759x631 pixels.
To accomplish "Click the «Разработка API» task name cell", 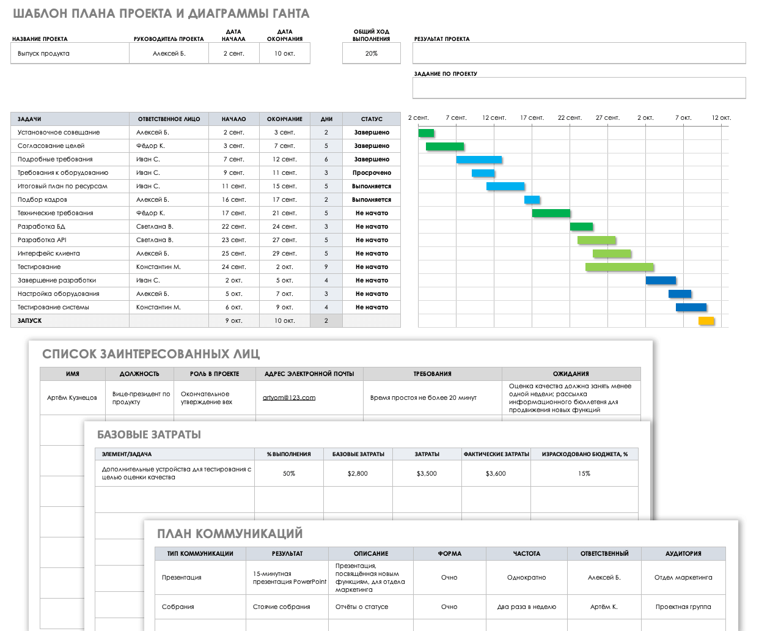I will [x=70, y=240].
